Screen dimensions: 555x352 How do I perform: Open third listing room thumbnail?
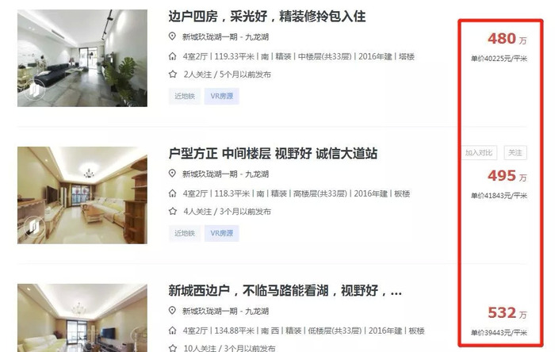82,318
